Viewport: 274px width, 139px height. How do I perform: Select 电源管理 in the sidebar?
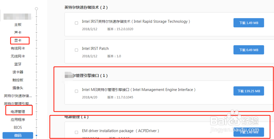[18, 112]
